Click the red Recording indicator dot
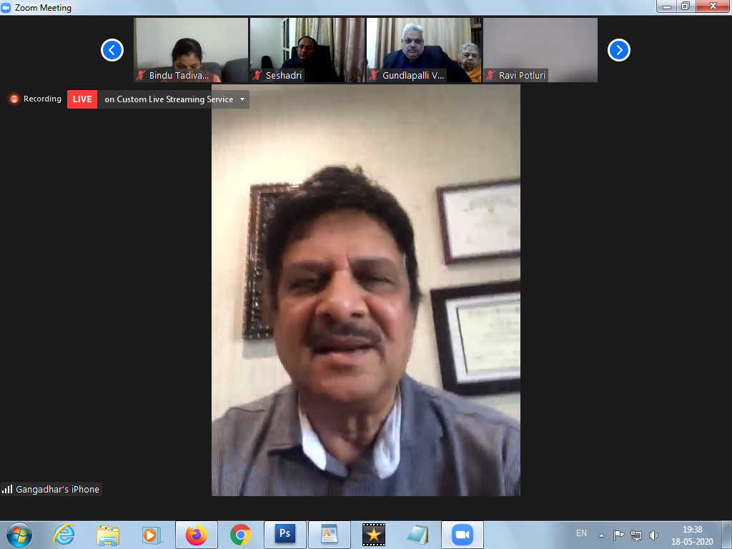Image resolution: width=732 pixels, height=549 pixels. [14, 99]
